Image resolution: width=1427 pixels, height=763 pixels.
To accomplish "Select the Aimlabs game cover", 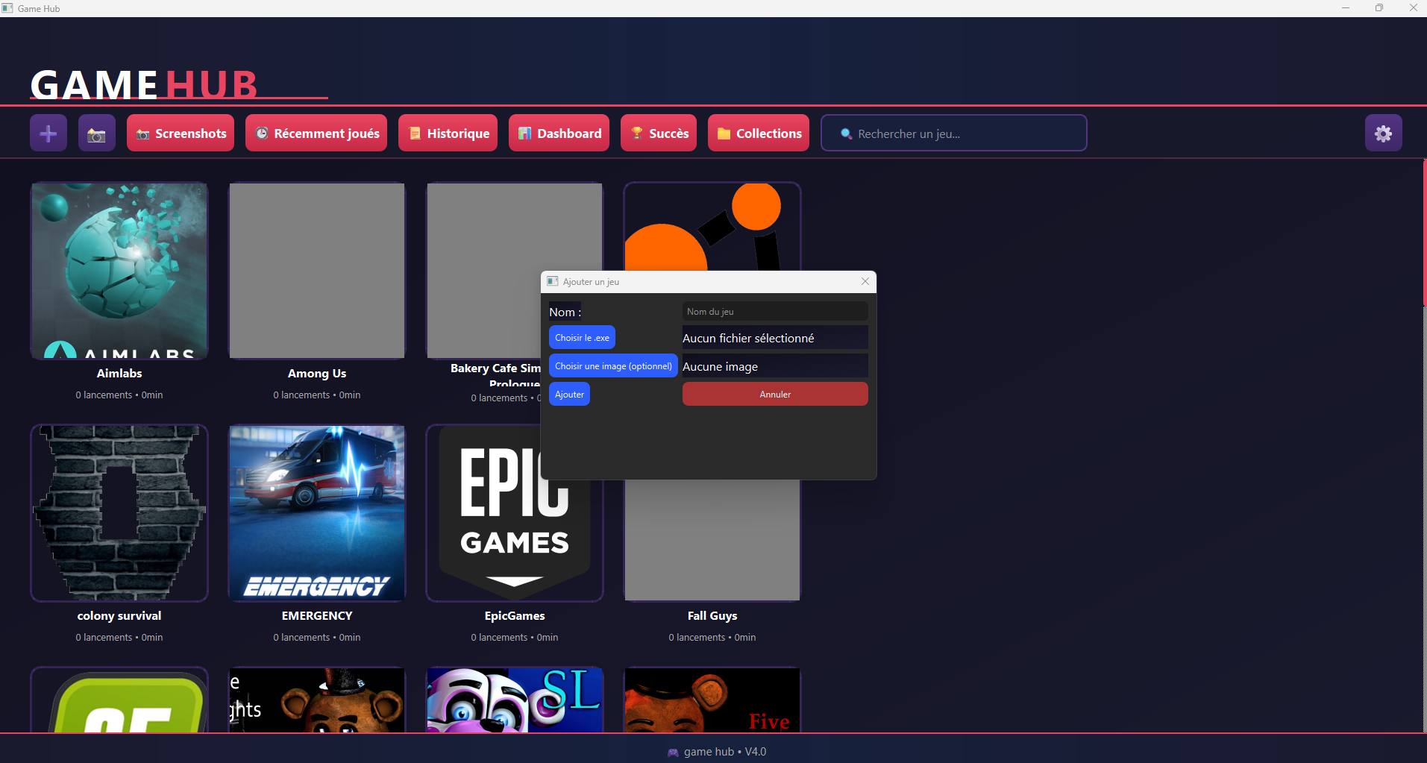I will click(119, 271).
